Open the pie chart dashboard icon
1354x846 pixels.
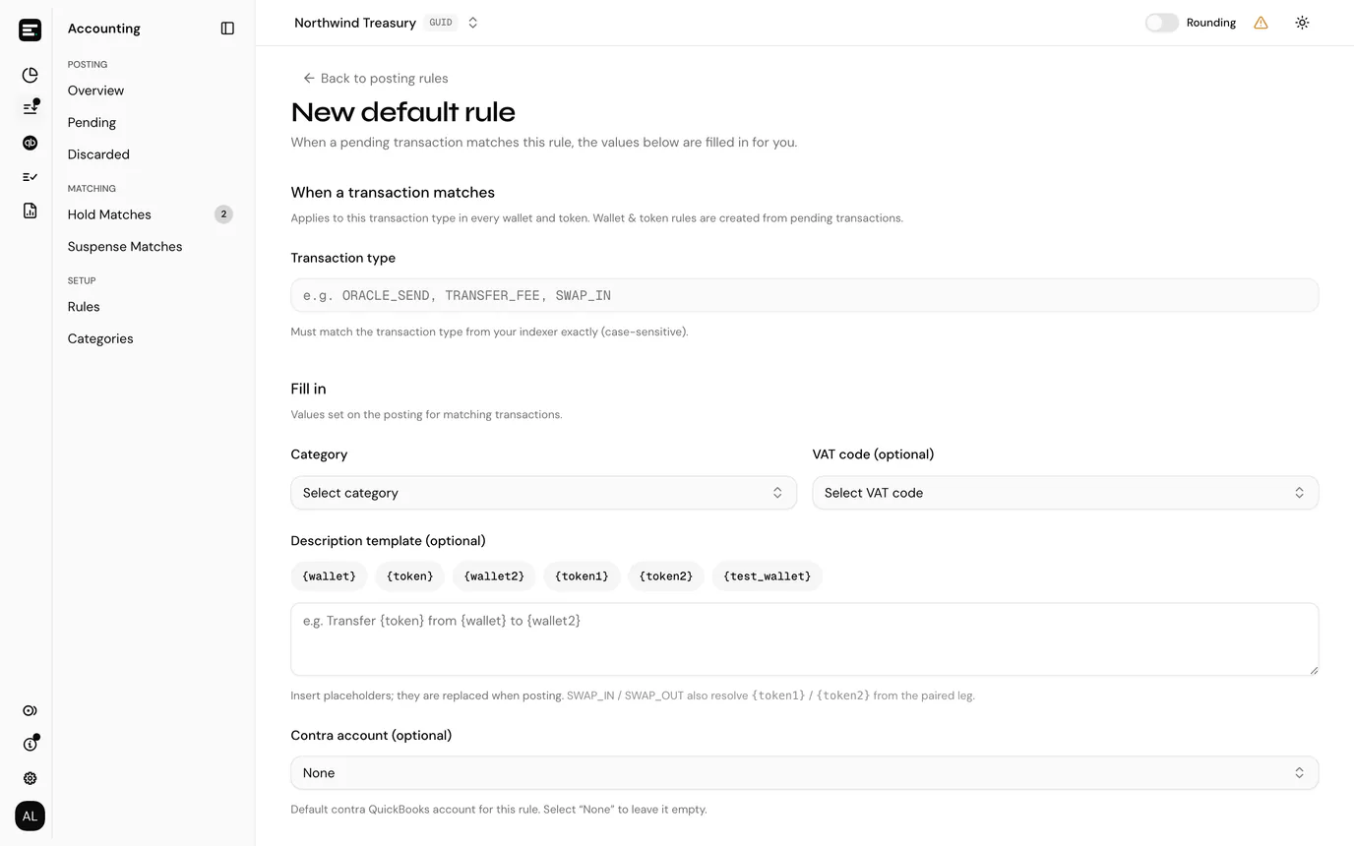(x=30, y=75)
